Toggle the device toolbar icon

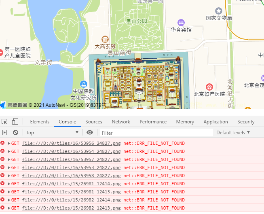15,121
